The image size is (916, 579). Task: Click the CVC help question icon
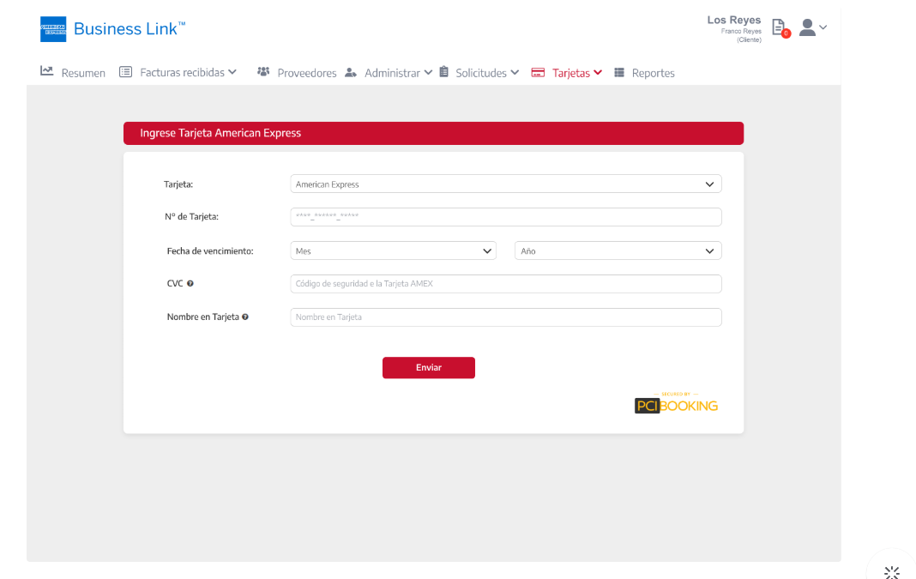point(190,284)
